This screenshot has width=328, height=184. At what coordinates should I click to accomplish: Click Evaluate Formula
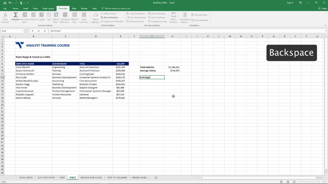click(157, 21)
